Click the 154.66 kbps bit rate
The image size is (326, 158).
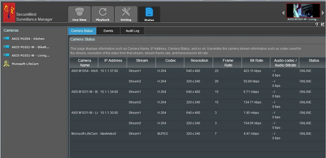click(x=252, y=123)
